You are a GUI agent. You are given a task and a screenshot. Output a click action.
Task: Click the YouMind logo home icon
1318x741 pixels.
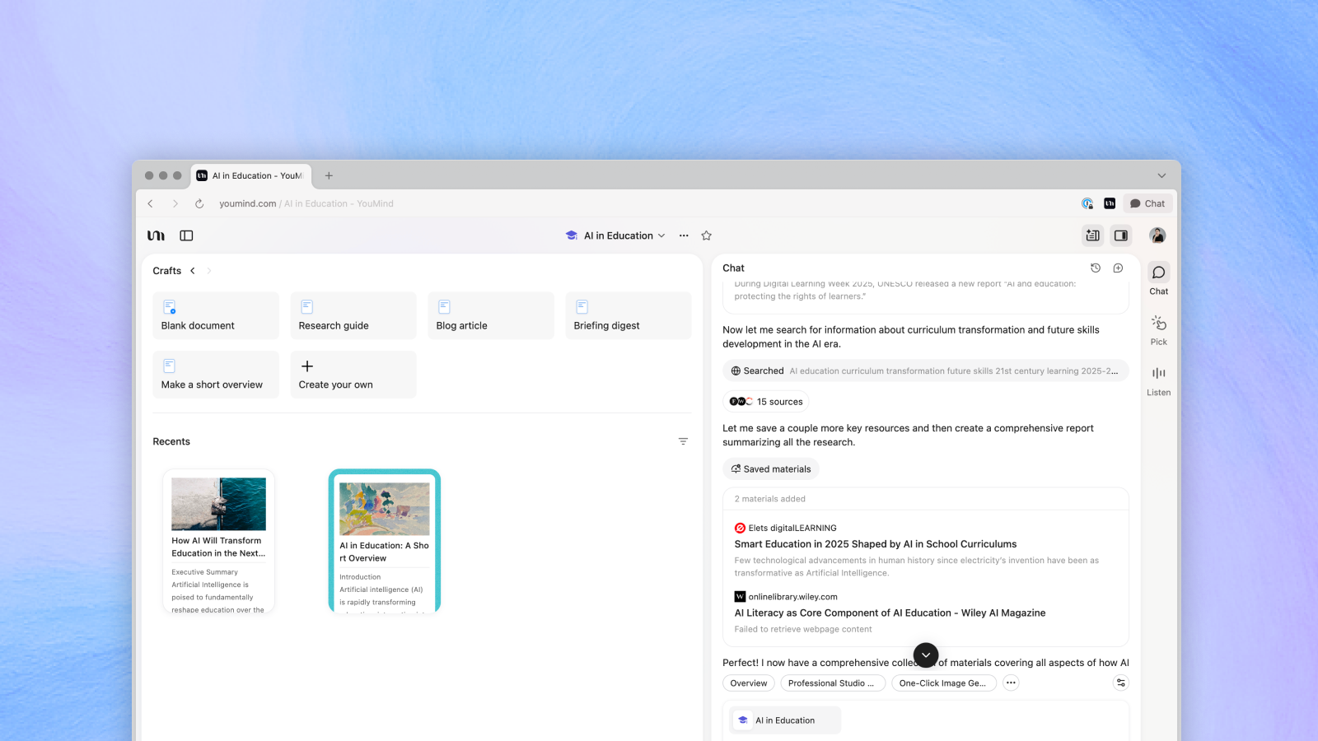156,235
